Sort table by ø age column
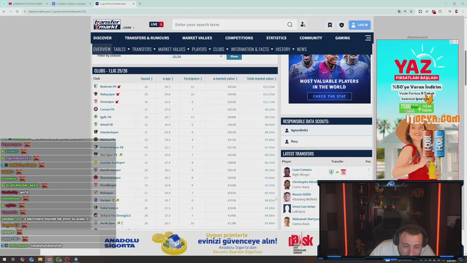This screenshot has width=467, height=263. click(168, 79)
